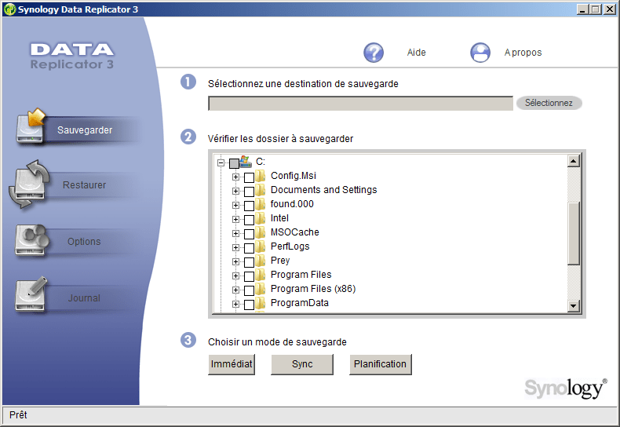
Task: Collapse the C: drive node
Action: [x=221, y=162]
